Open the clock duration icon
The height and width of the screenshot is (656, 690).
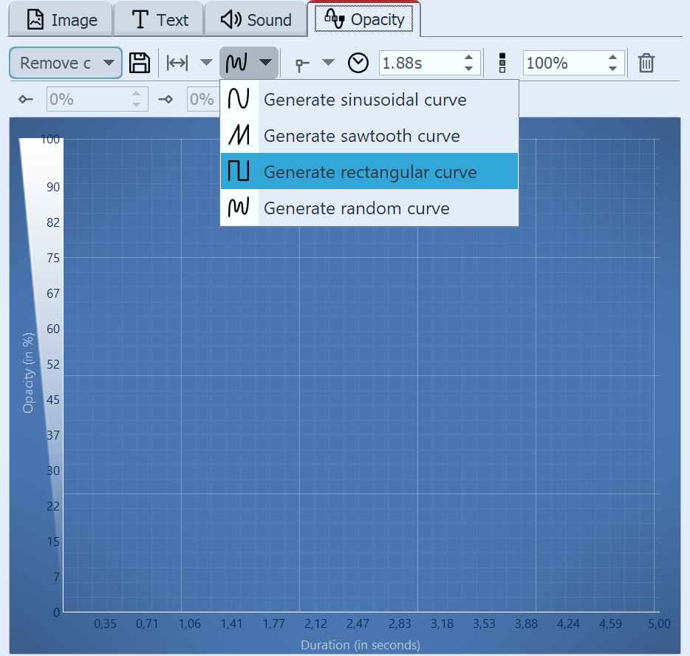point(358,63)
